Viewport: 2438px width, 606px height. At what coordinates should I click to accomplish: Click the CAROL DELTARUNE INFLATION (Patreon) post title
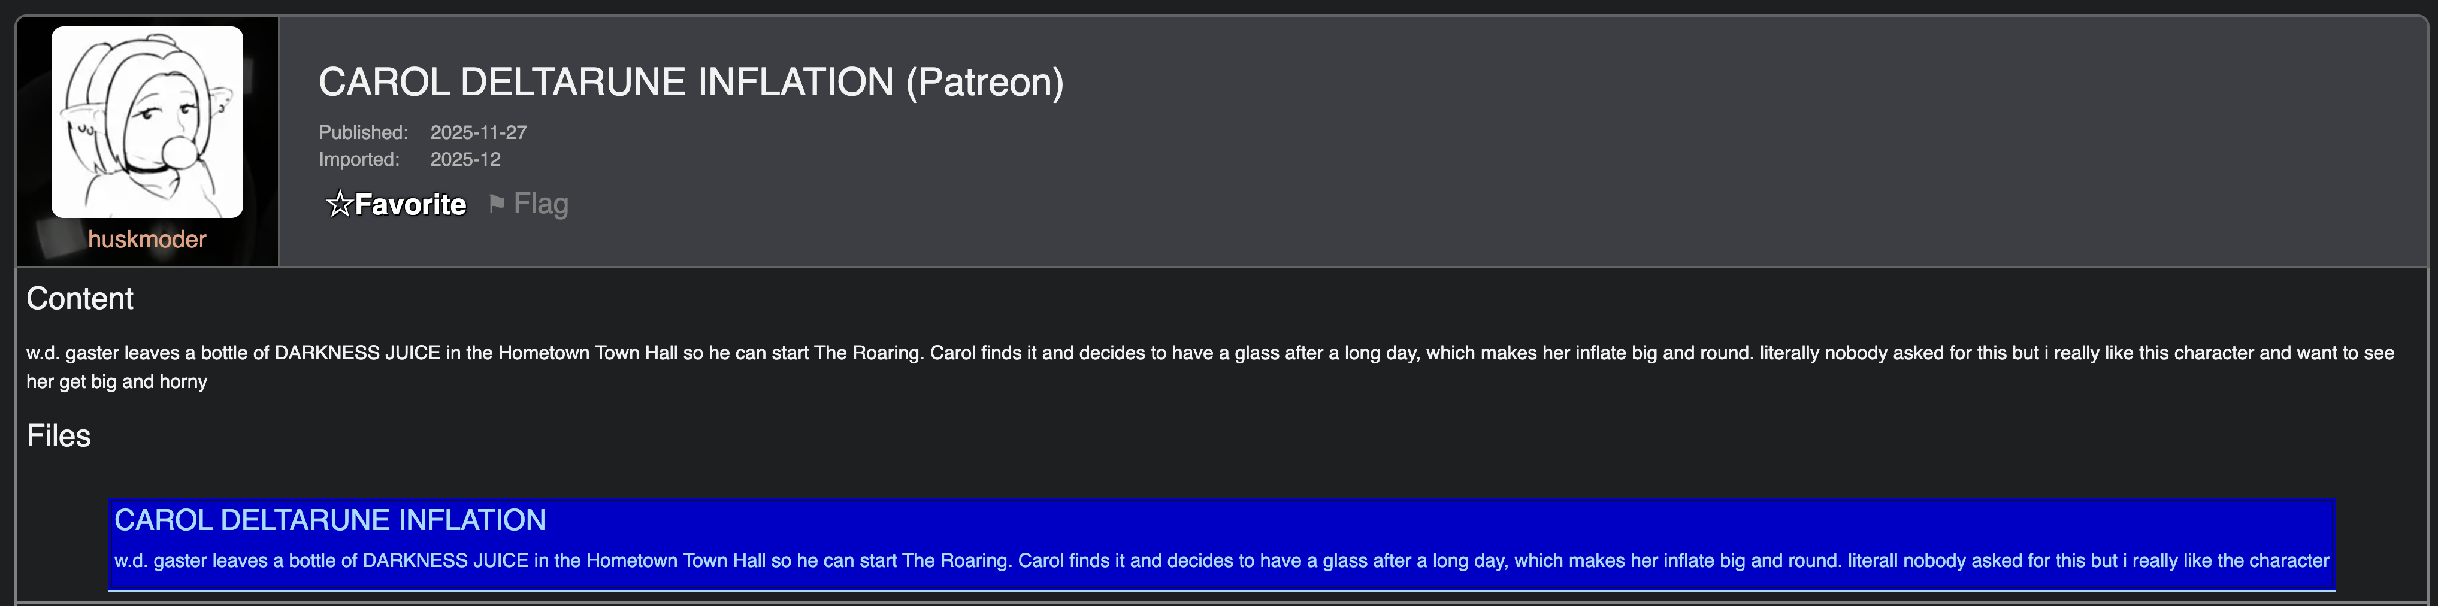coord(606,82)
